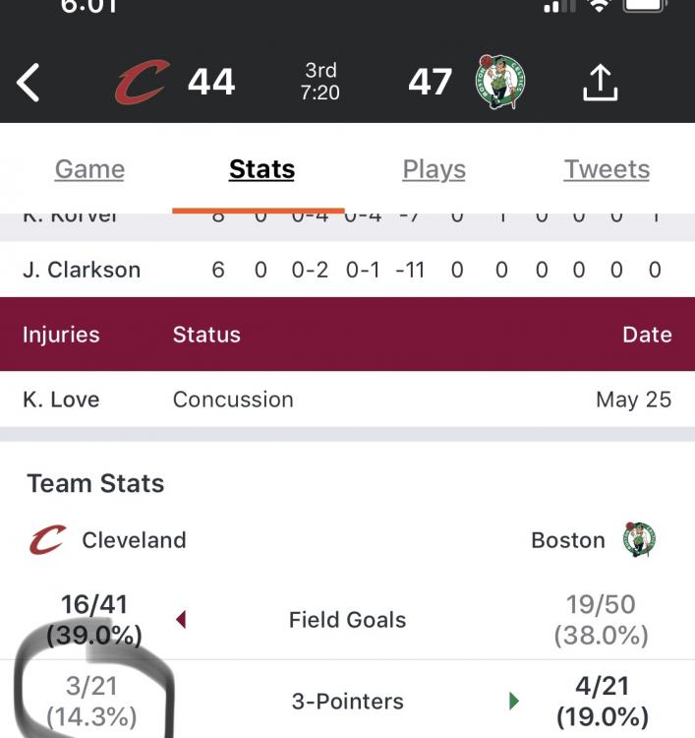This screenshot has width=695, height=738.
Task: Tap Boston's 19/50 field goal stat
Action: (x=601, y=620)
